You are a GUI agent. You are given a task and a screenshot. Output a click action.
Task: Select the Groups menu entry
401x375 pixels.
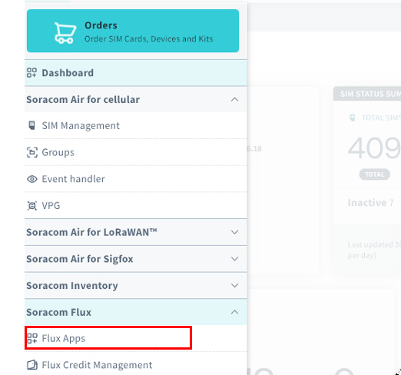[136, 152]
